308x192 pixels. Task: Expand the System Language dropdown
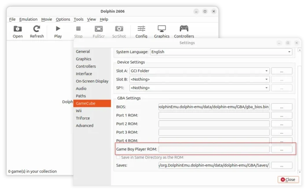pyautogui.click(x=221, y=52)
